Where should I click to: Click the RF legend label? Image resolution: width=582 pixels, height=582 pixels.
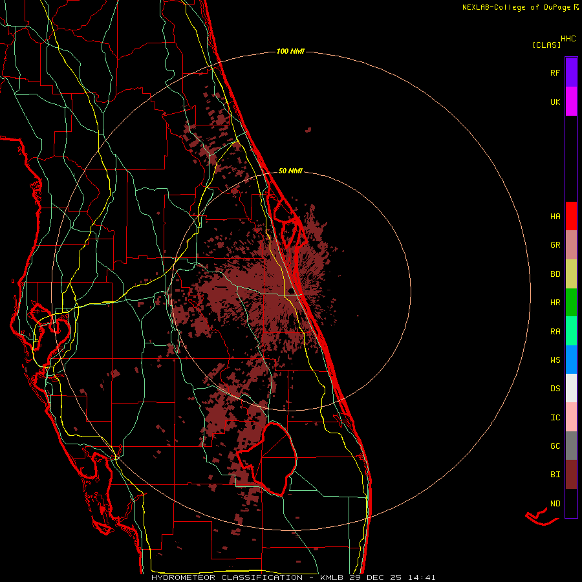tap(555, 72)
